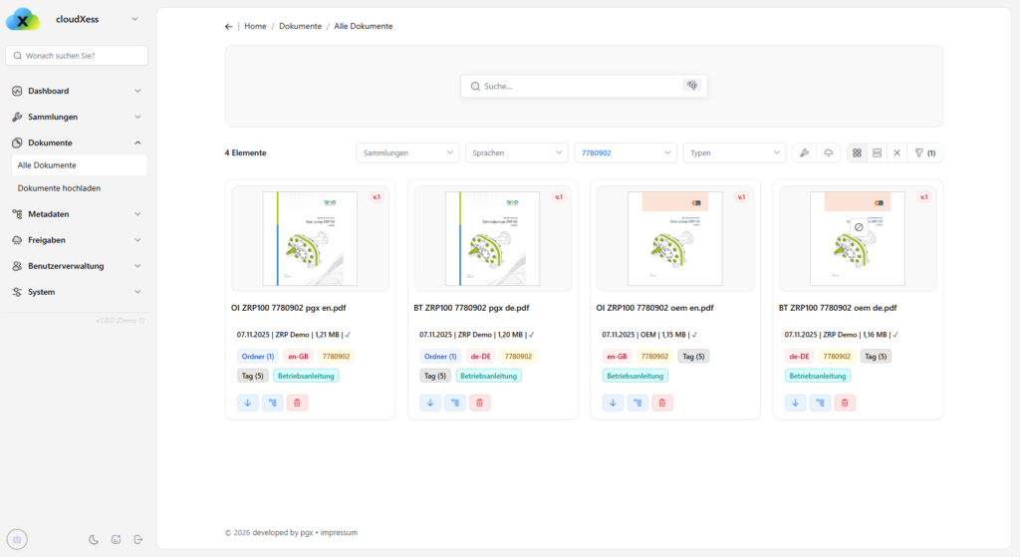
Task: Delete BT ZRP100 7780902 oem de.pdf
Action: (x=845, y=403)
